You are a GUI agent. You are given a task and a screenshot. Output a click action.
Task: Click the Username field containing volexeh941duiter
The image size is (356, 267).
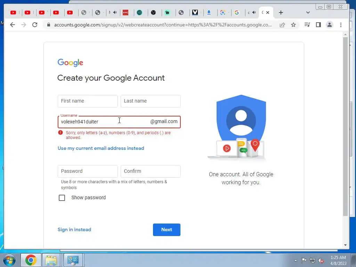click(119, 122)
